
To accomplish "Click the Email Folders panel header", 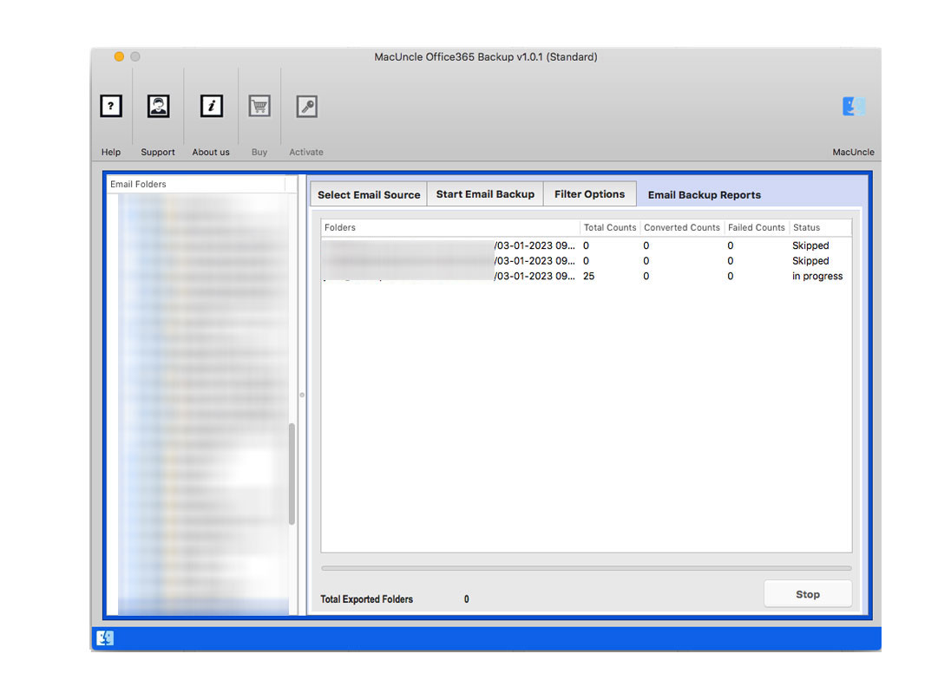I will point(196,185).
